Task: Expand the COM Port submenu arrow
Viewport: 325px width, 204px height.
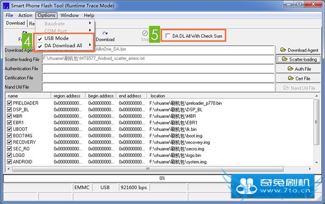Action: (x=90, y=30)
